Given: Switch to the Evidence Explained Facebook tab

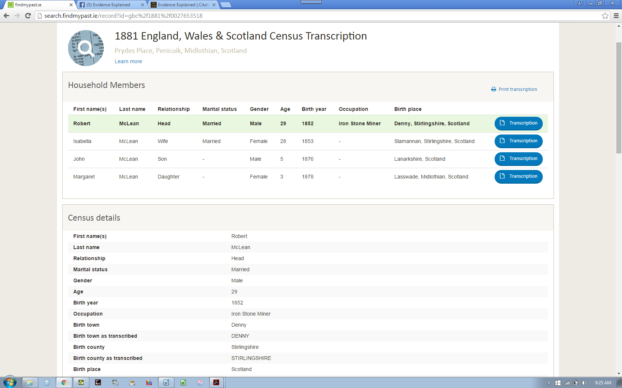Looking at the screenshot, I should tap(109, 5).
